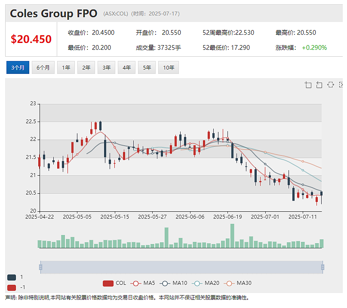
Task: Click the 21.5 price axis label
Action: [x=31, y=157]
